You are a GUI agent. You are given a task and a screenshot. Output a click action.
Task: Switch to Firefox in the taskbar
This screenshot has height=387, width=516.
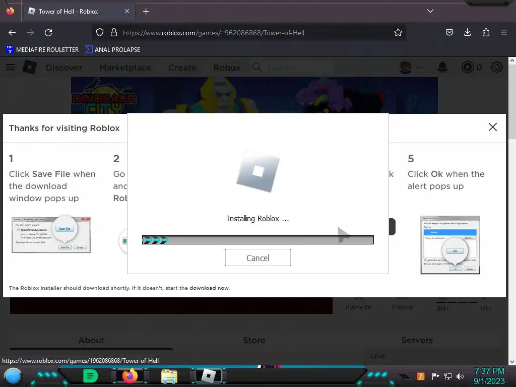point(130,376)
